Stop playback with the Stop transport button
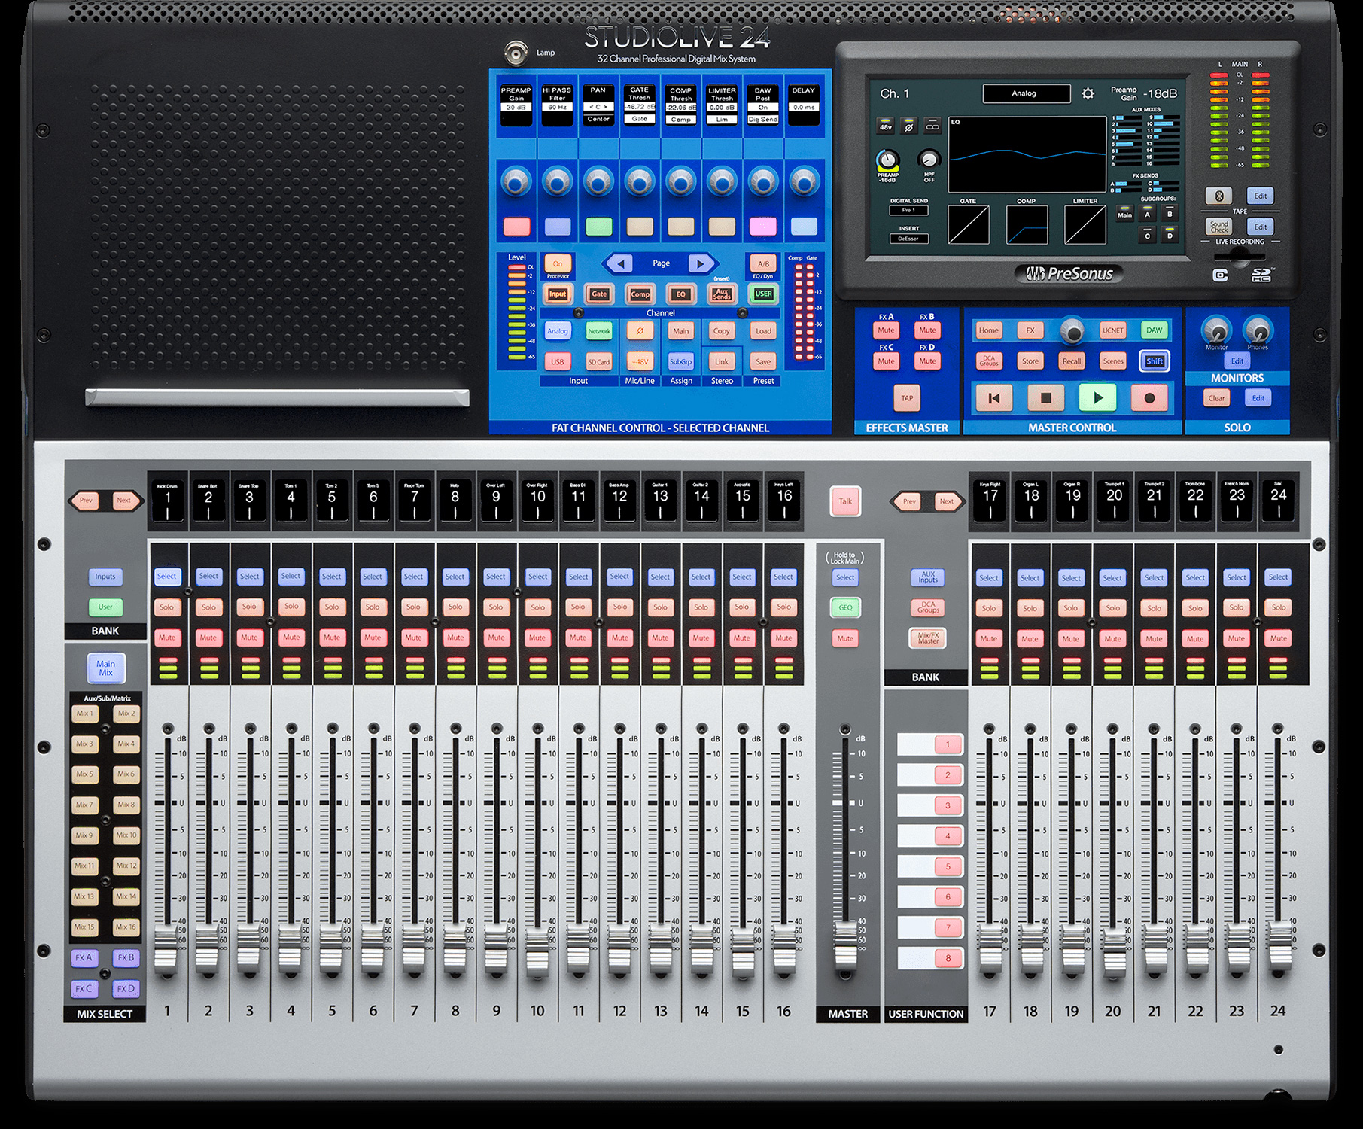 click(x=1046, y=397)
